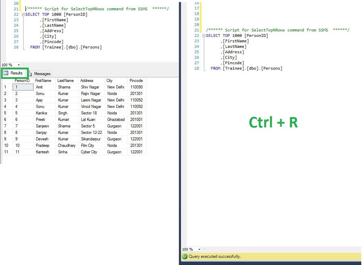Select the 'Cyber City' address cell

click(x=91, y=152)
